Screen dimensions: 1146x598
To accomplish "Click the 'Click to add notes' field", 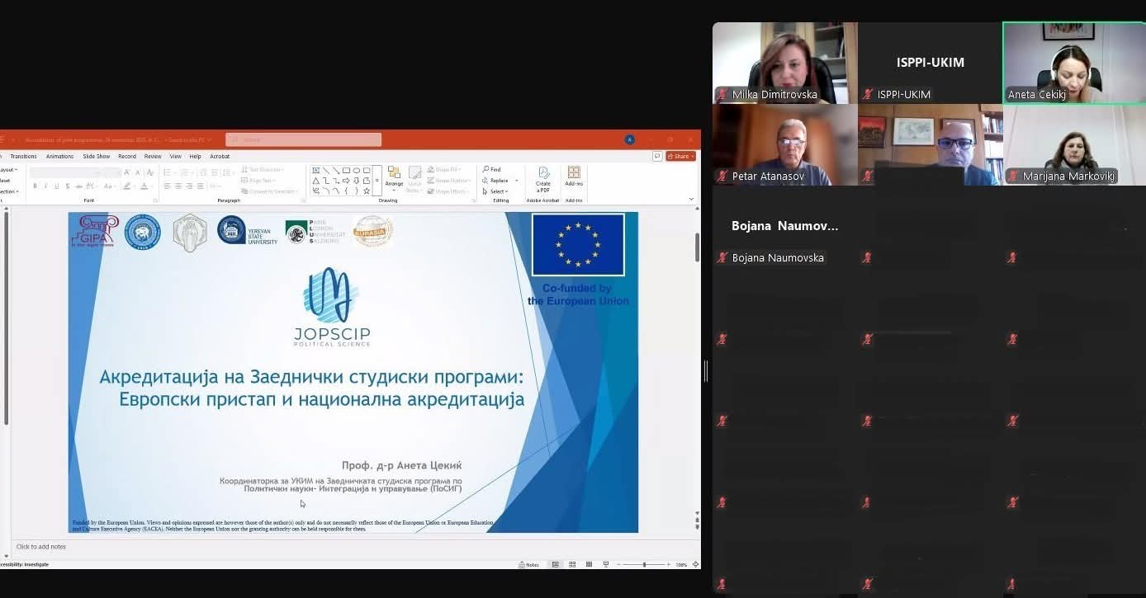I will [41, 546].
